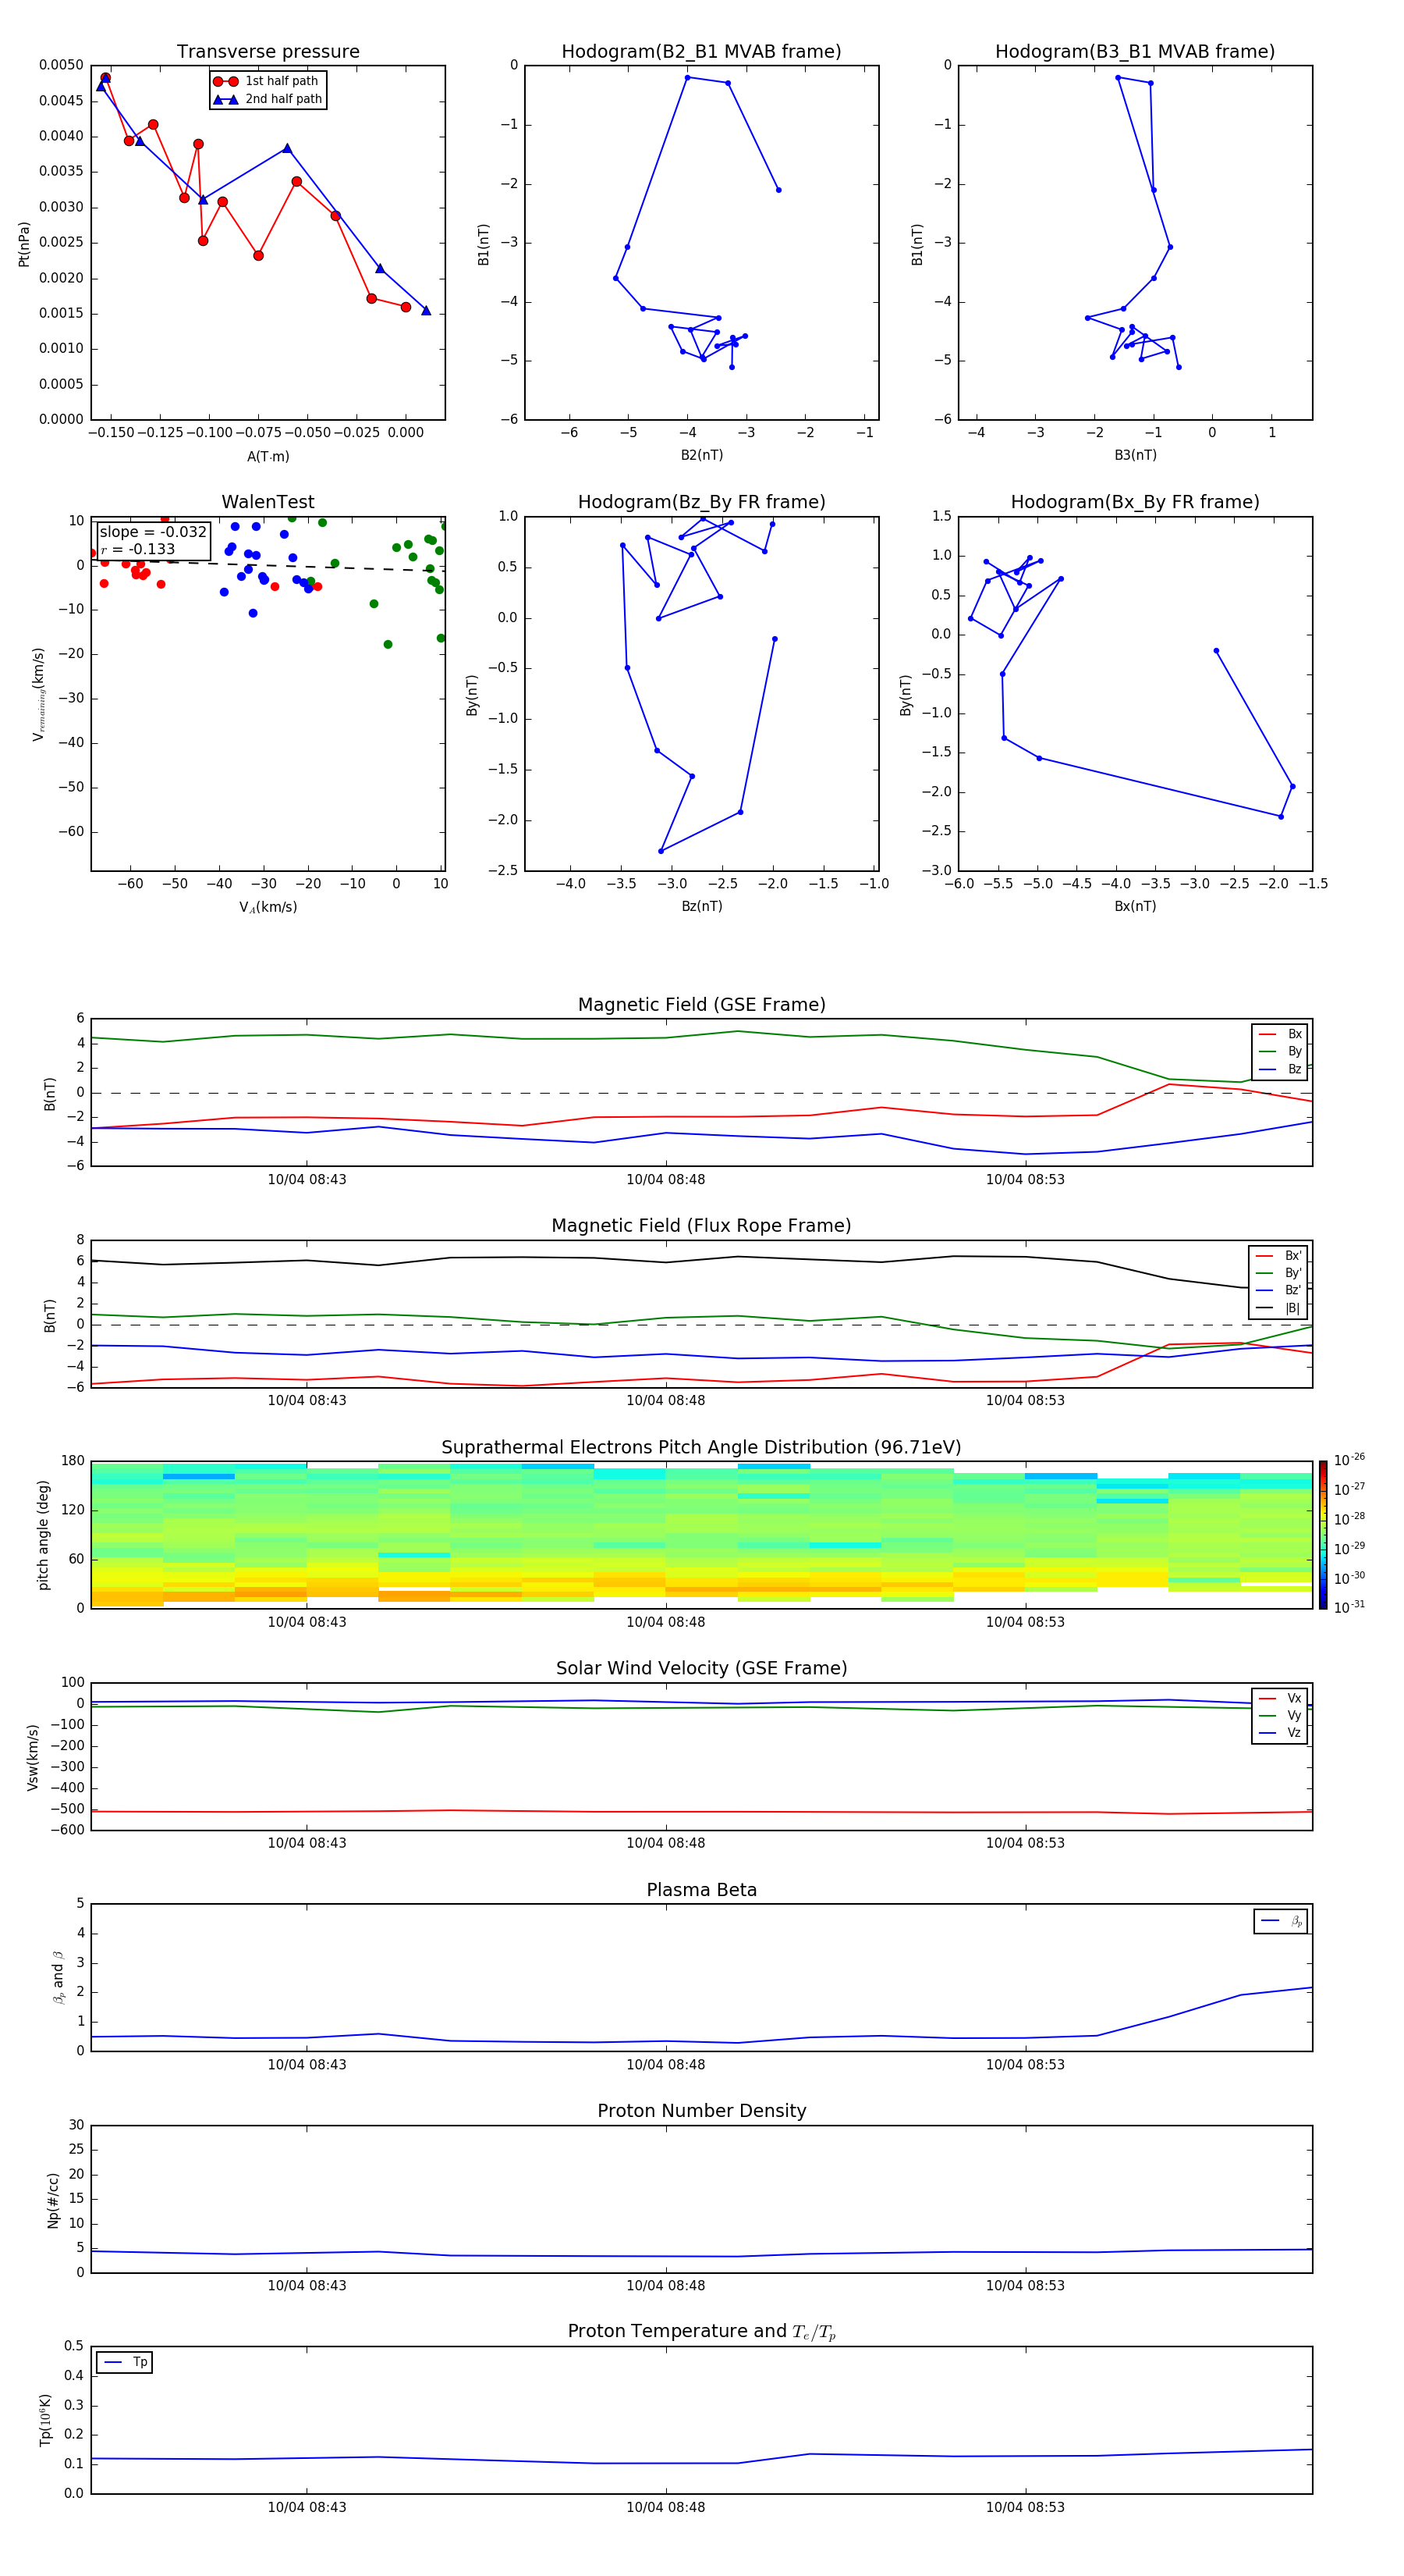Click the colorbar's bottom "10^-31" label
Viewport: 1404px width, 2576px height.
(1349, 1607)
